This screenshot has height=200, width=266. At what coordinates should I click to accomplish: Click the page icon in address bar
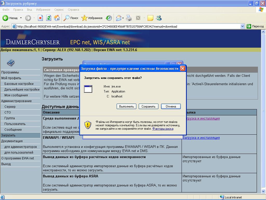[15, 26]
